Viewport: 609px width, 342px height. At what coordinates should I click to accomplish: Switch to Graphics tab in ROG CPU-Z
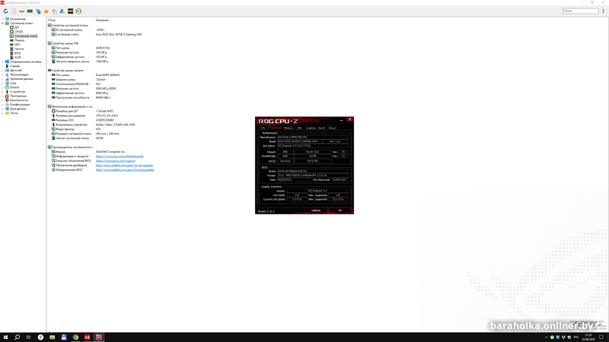[x=311, y=128]
